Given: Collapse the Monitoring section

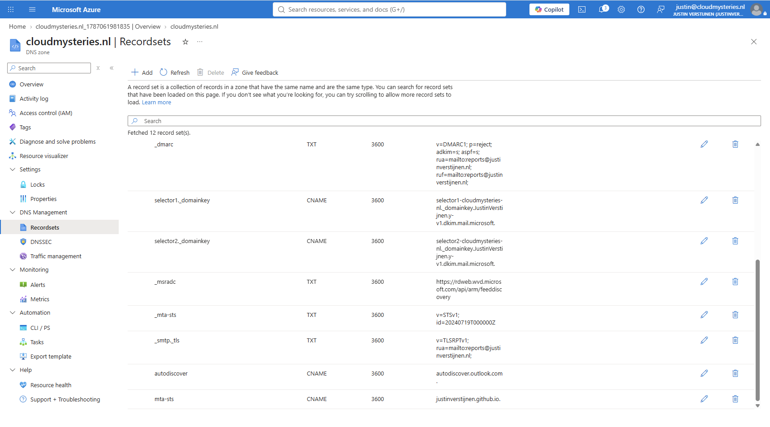Looking at the screenshot, I should (13, 269).
